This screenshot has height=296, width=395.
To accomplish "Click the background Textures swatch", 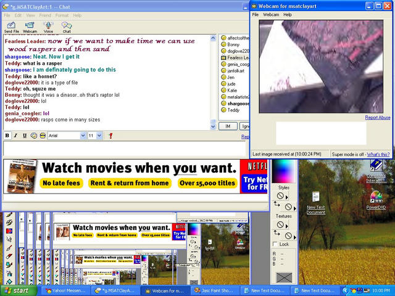I will click(288, 236).
